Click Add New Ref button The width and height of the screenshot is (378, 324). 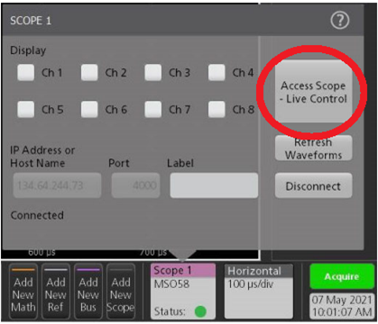[x=56, y=292]
